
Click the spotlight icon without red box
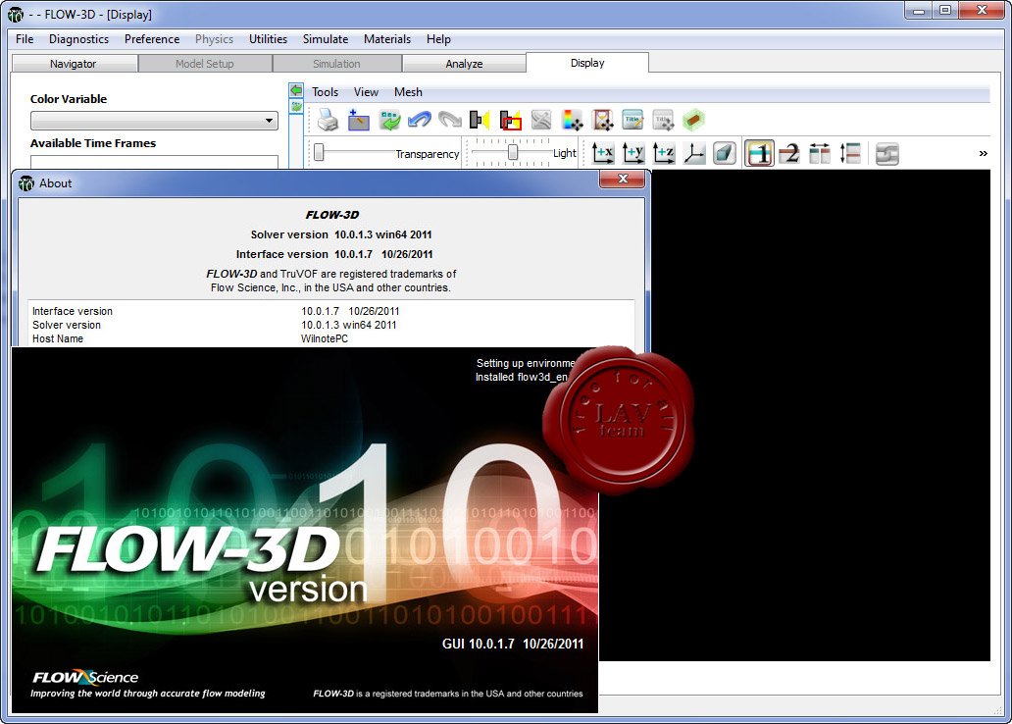pos(480,120)
